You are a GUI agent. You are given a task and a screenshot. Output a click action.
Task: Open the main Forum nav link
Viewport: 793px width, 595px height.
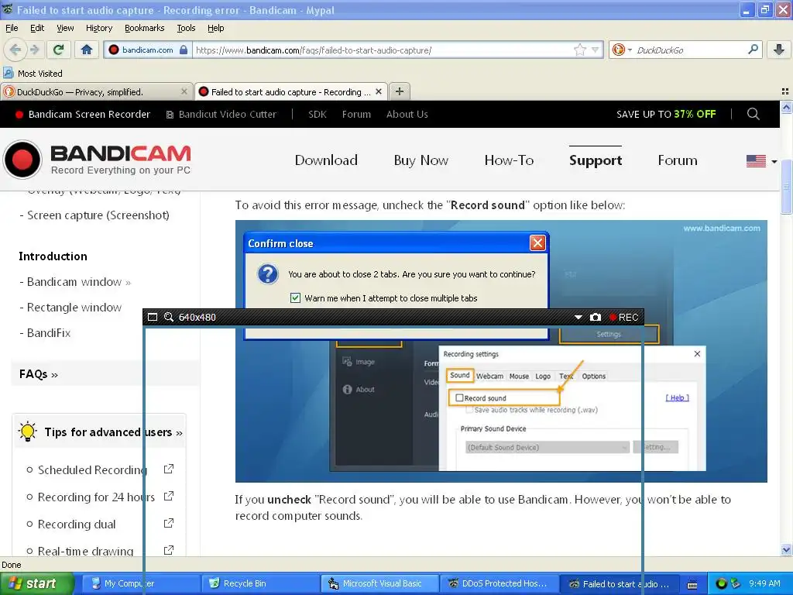[x=677, y=160]
